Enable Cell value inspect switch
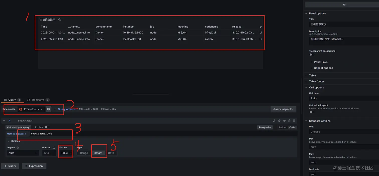Screen dimensions: 379x176 pyautogui.click(x=312, y=112)
